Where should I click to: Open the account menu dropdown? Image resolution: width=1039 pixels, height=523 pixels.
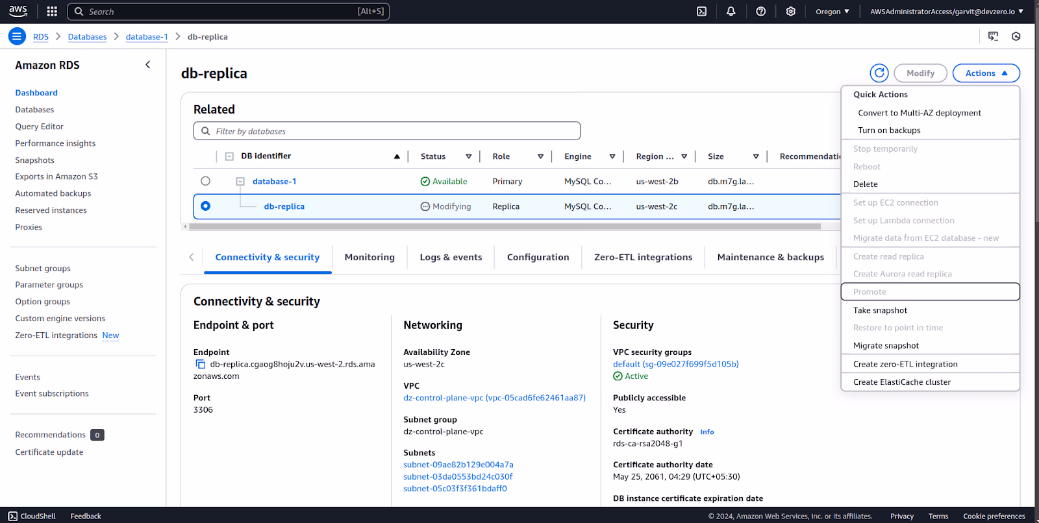click(x=946, y=12)
